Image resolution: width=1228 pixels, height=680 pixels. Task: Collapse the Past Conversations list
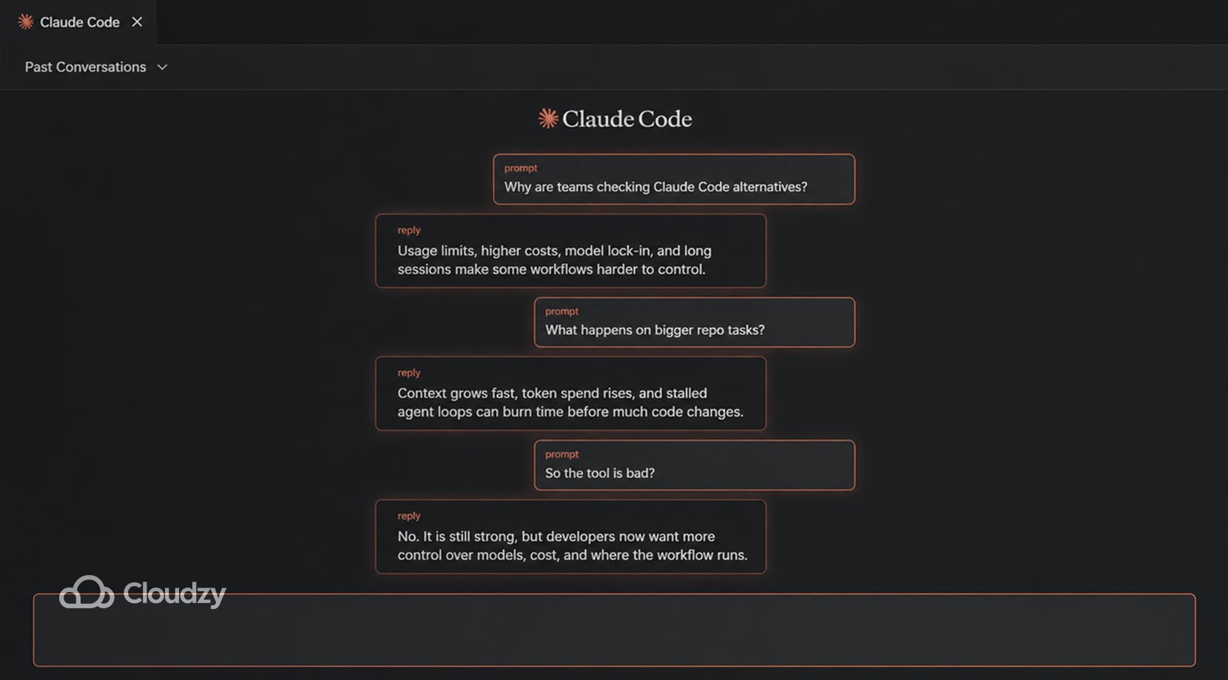point(96,67)
